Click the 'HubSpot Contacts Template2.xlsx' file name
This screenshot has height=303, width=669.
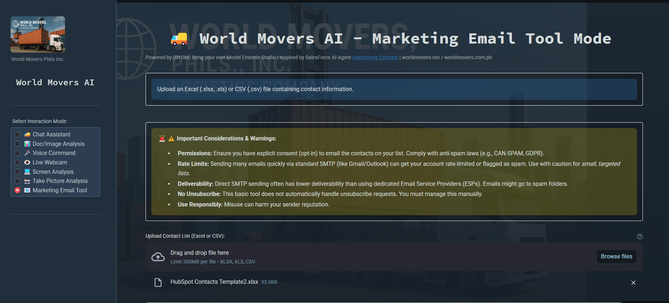[215, 282]
